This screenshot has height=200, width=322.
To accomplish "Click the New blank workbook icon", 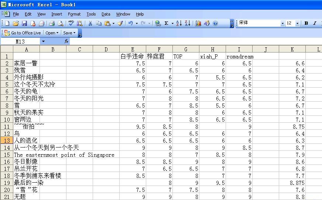I will 7,23.
